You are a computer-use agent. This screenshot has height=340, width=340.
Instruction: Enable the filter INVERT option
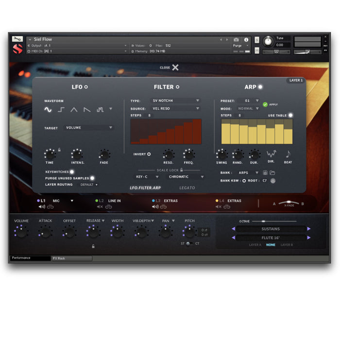click(149, 154)
